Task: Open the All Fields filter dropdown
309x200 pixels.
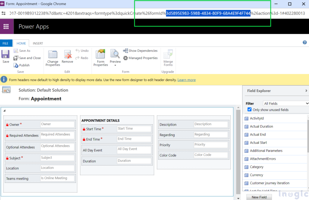Action: pyautogui.click(x=286, y=103)
